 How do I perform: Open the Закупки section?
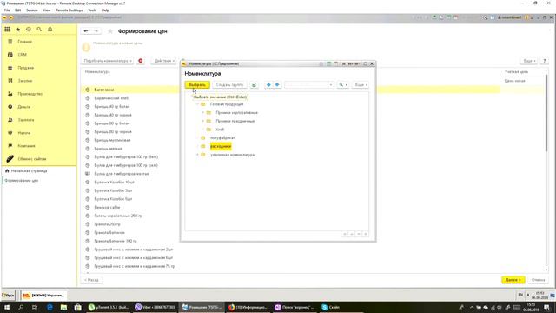point(25,81)
